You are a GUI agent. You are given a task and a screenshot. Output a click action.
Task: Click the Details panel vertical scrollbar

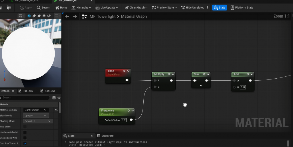click(x=60, y=108)
